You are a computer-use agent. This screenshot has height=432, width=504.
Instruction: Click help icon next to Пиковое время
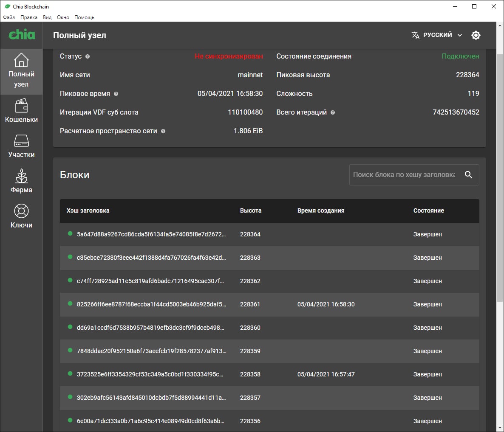[x=116, y=94]
